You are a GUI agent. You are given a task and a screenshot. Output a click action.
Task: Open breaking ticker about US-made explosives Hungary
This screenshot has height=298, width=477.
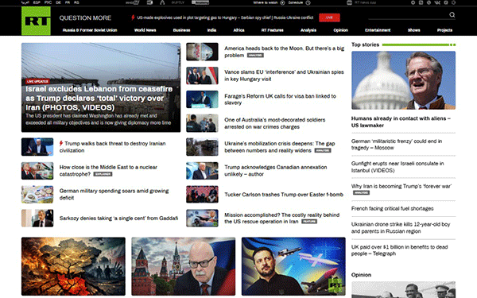pyautogui.click(x=225, y=17)
